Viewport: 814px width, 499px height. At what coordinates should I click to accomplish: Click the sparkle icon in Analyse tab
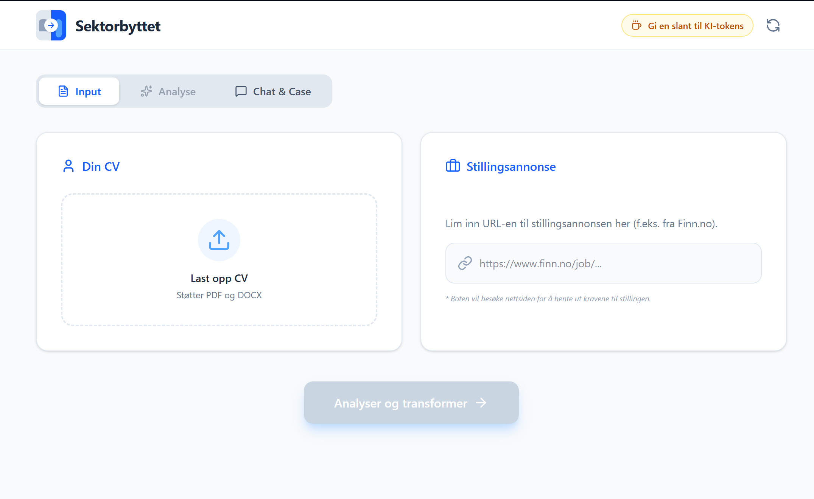tap(146, 91)
